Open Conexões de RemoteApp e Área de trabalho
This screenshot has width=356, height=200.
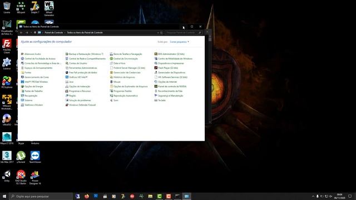[x=41, y=63]
